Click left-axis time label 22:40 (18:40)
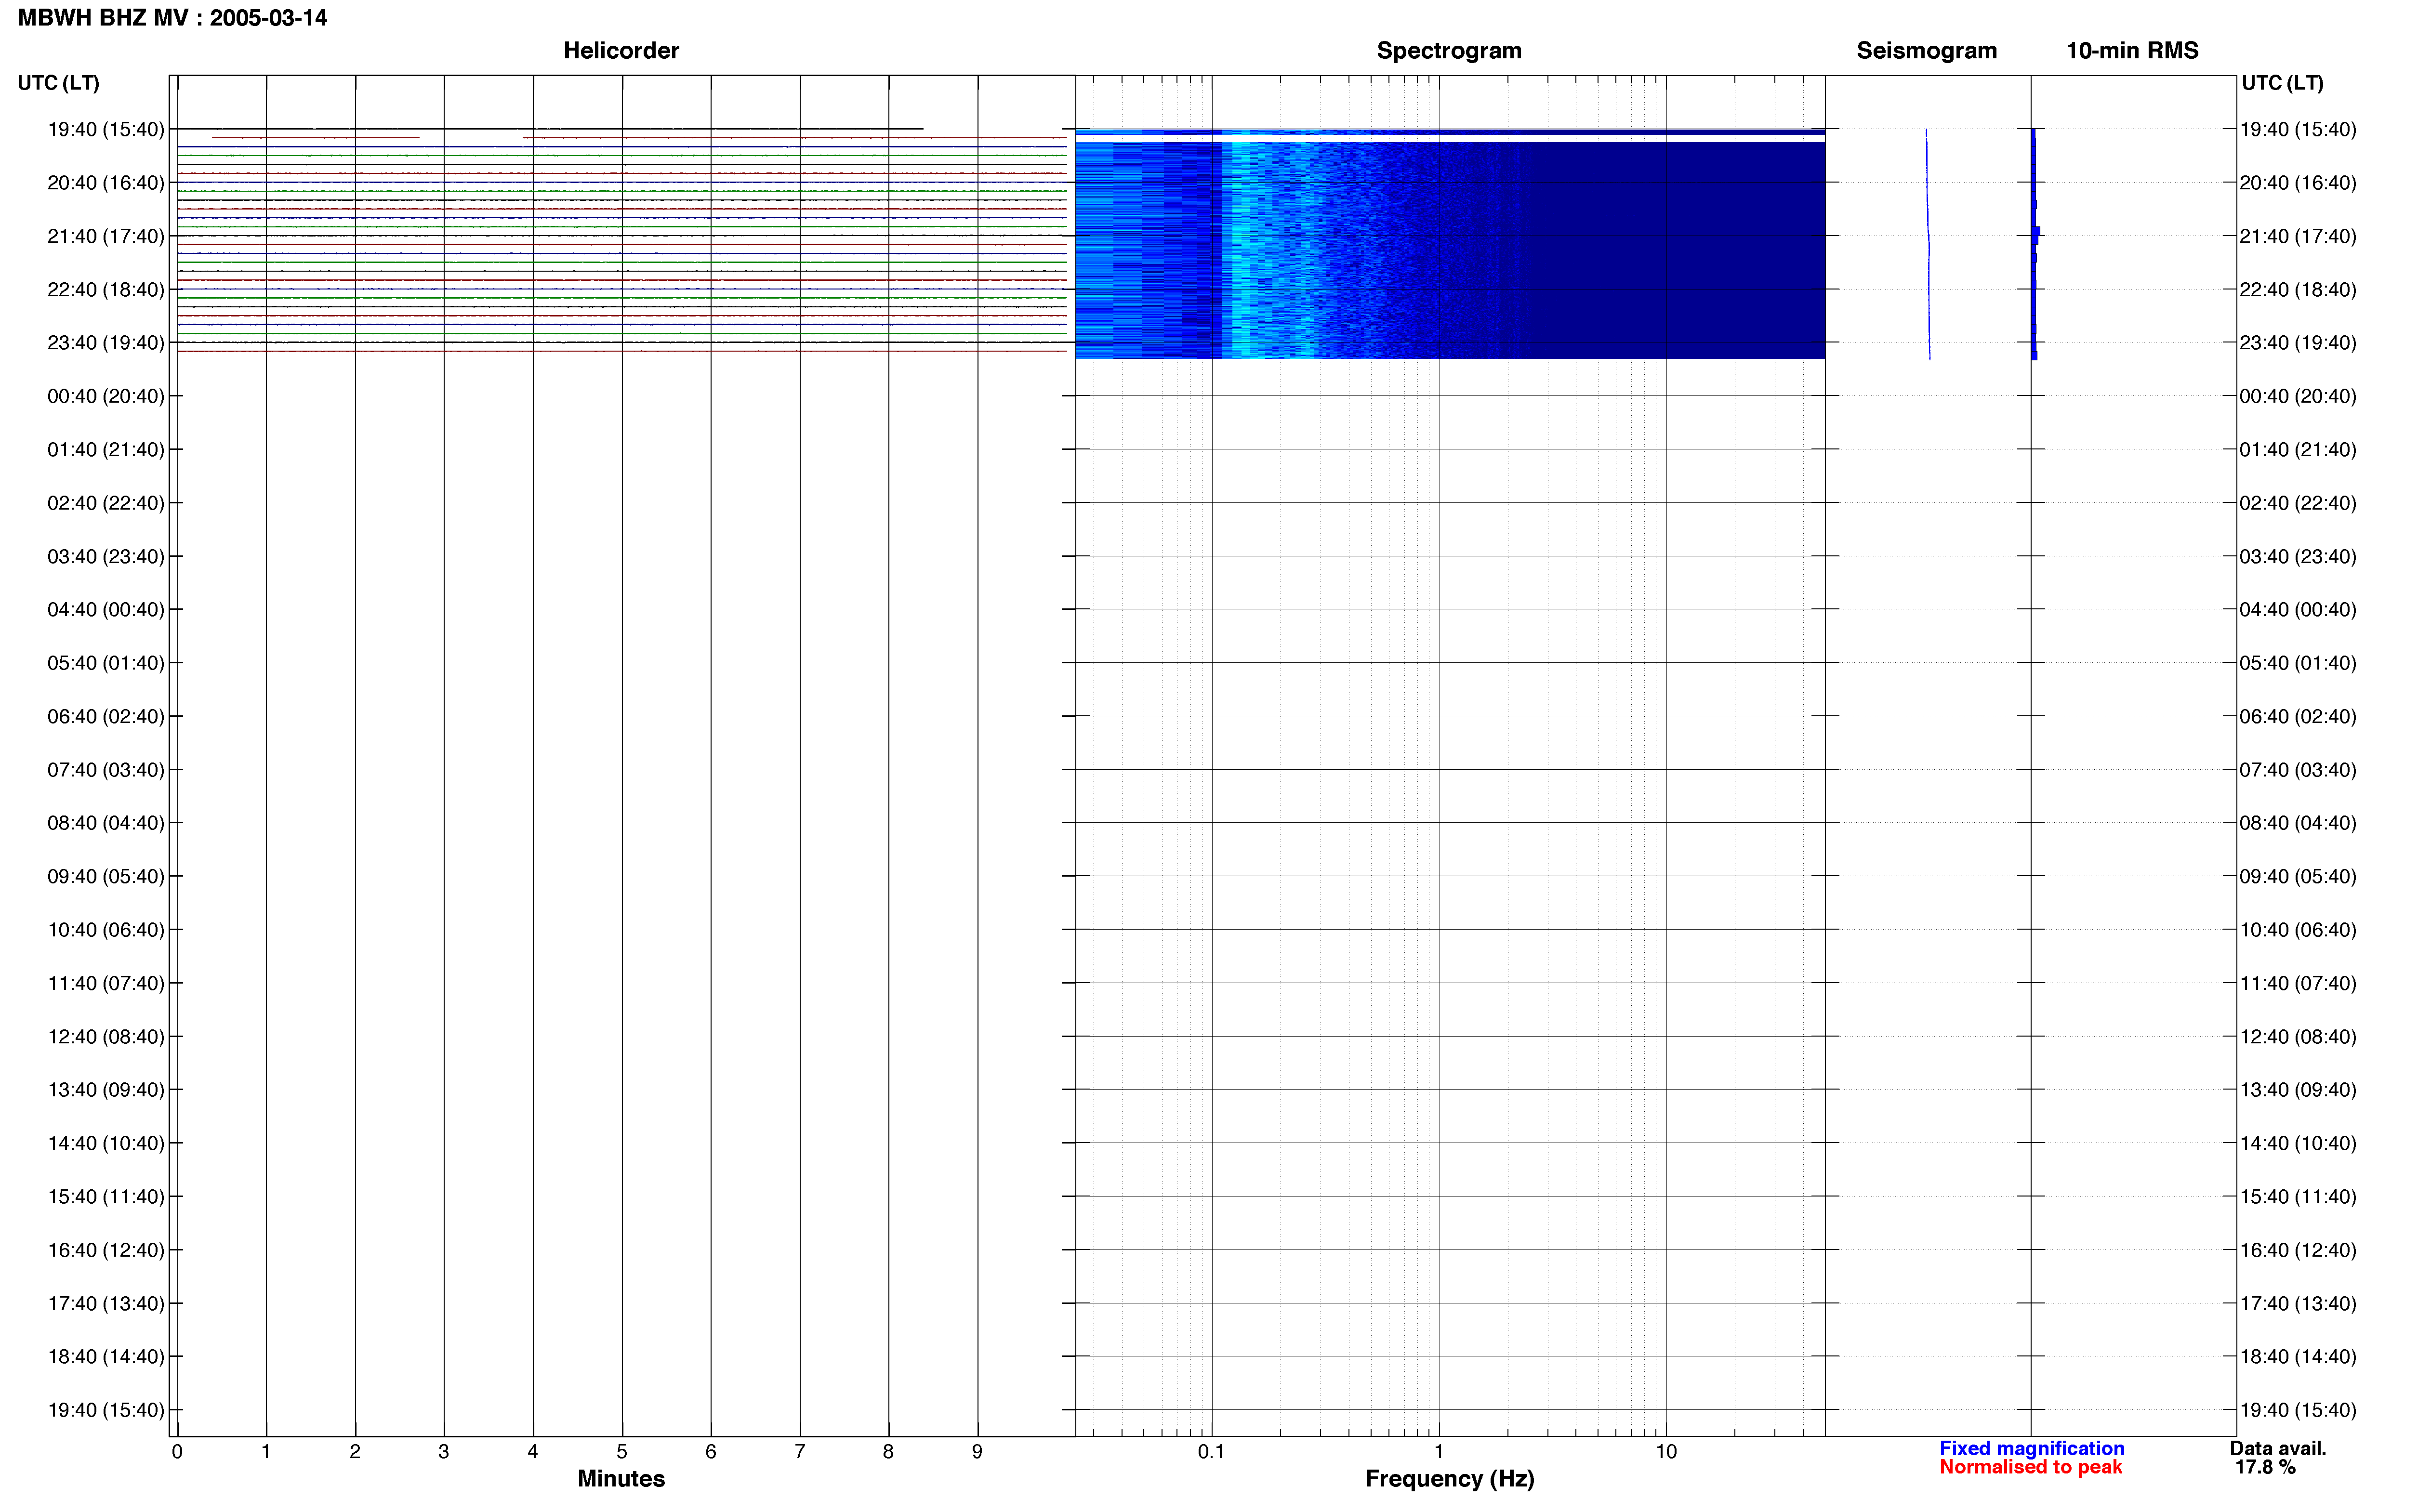 click(106, 289)
